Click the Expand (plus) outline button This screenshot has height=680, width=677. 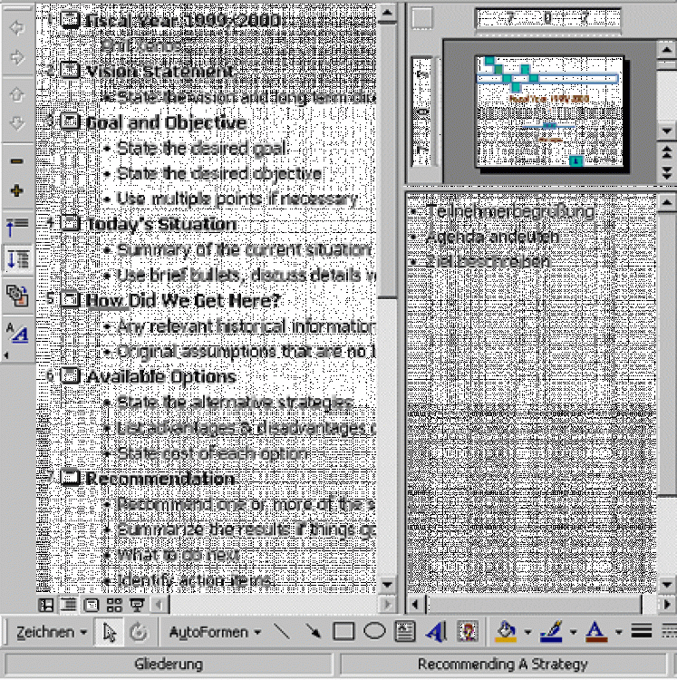16,191
